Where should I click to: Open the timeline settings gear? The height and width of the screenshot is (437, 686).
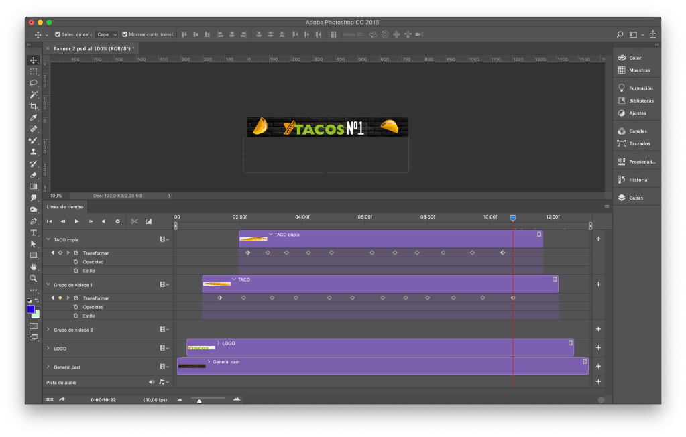[x=118, y=221]
